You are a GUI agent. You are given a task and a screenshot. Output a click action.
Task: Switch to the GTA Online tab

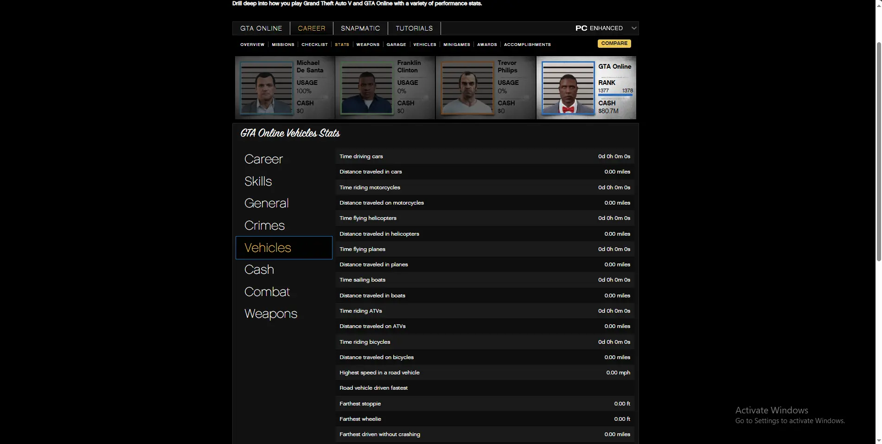click(x=261, y=28)
